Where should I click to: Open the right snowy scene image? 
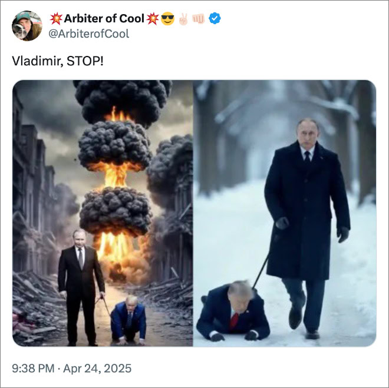[x=285, y=213]
